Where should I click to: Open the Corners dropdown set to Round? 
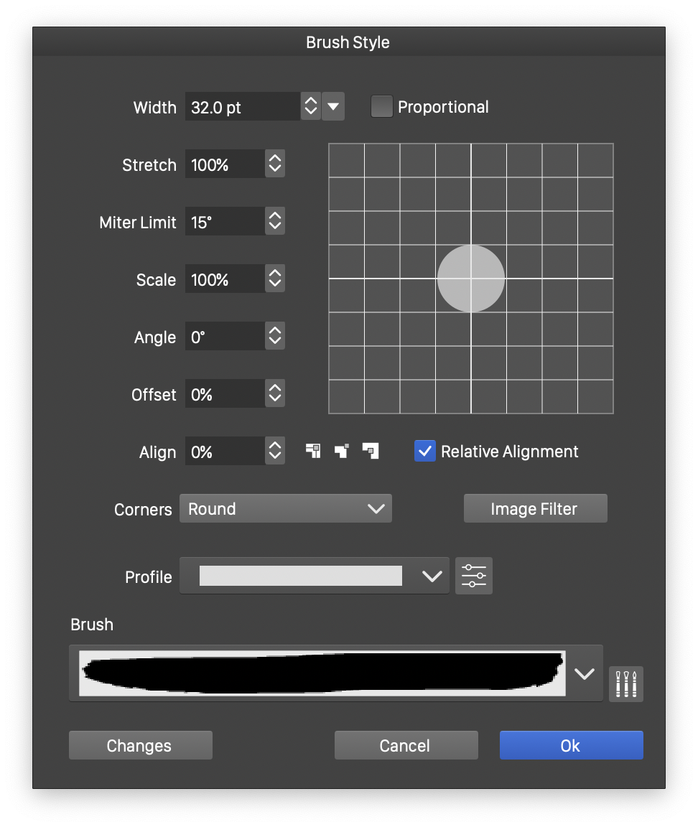coord(285,508)
